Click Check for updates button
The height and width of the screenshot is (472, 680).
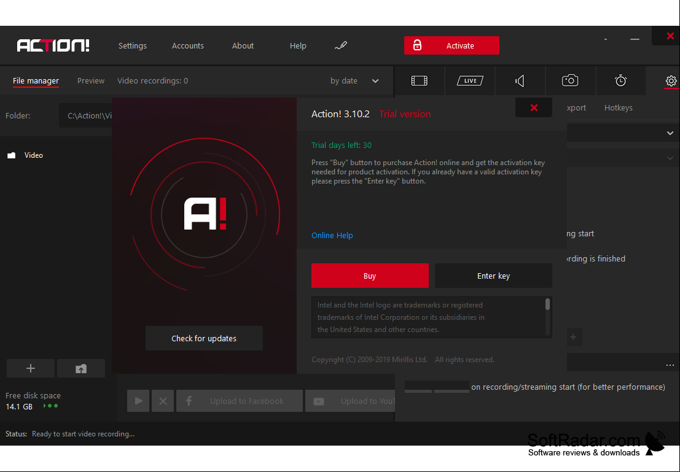click(204, 339)
